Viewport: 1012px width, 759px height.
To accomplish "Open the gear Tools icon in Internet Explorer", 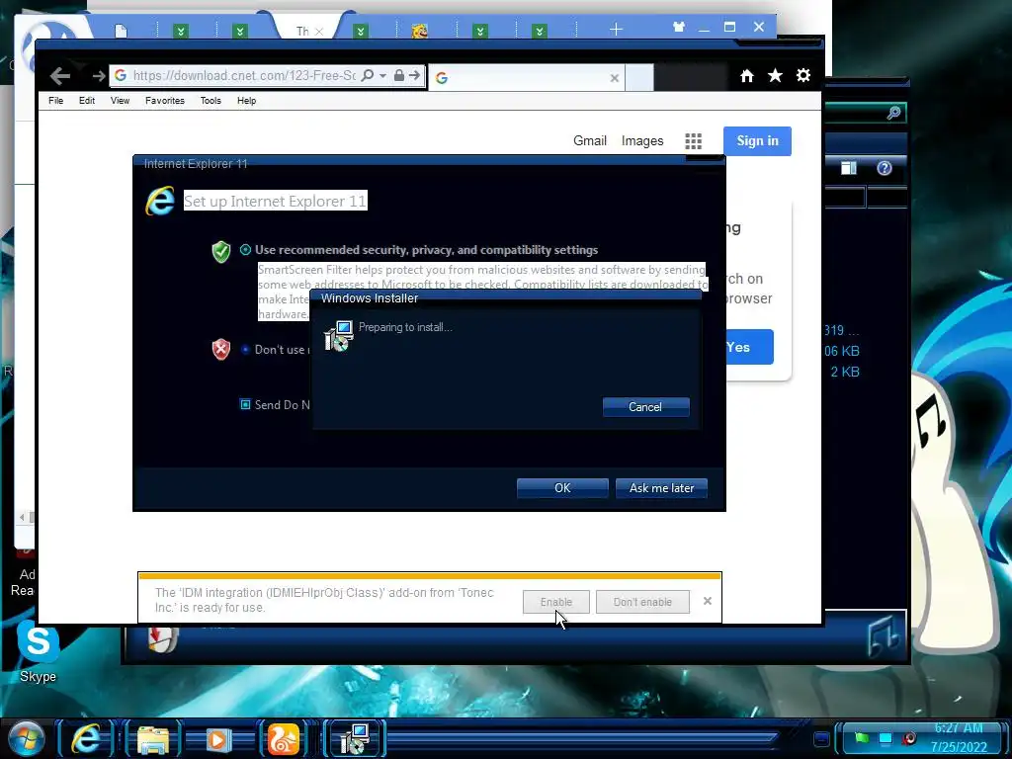I will [x=802, y=75].
